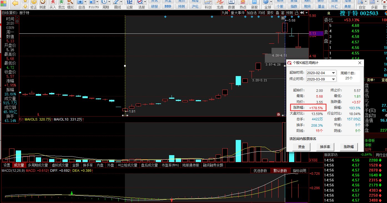Open the 基金 funds button
This screenshot has height=203, width=387.
[x=321, y=6]
